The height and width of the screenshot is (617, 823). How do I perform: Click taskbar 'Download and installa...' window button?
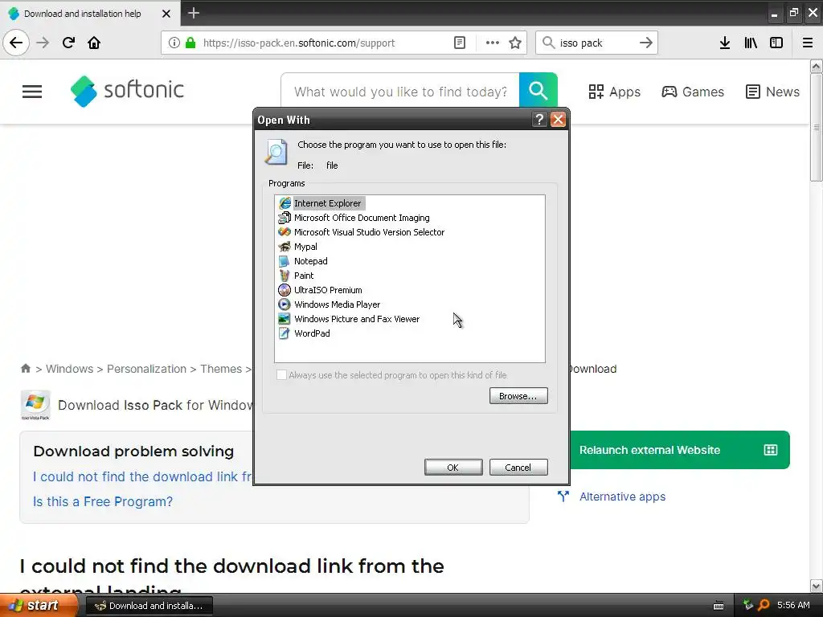(149, 606)
